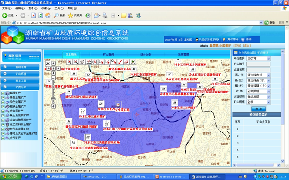Click the IE browser Home button
Image resolution: width=289 pixels, height=180 pixels.
(49, 15)
